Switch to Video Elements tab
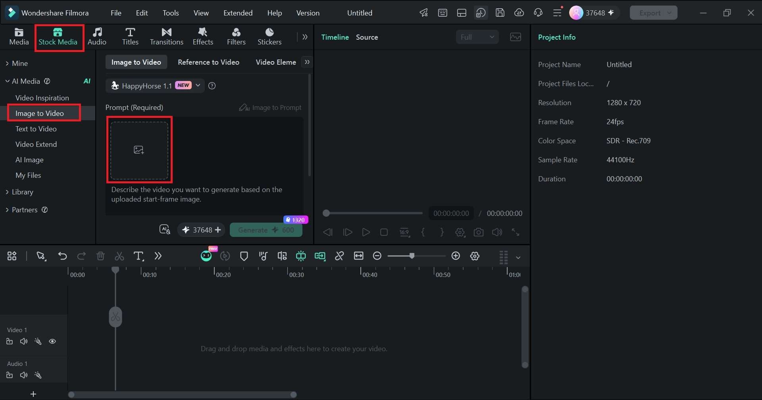The image size is (762, 400). pyautogui.click(x=276, y=62)
